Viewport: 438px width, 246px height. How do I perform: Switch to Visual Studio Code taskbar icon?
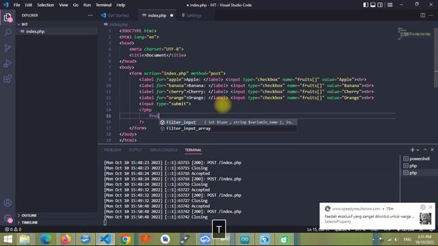[x=105, y=239]
